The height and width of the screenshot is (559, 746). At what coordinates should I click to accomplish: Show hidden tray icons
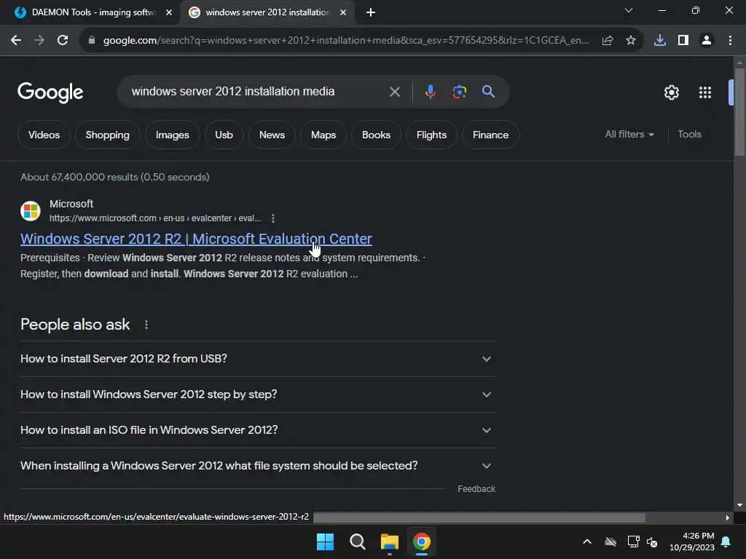(587, 542)
